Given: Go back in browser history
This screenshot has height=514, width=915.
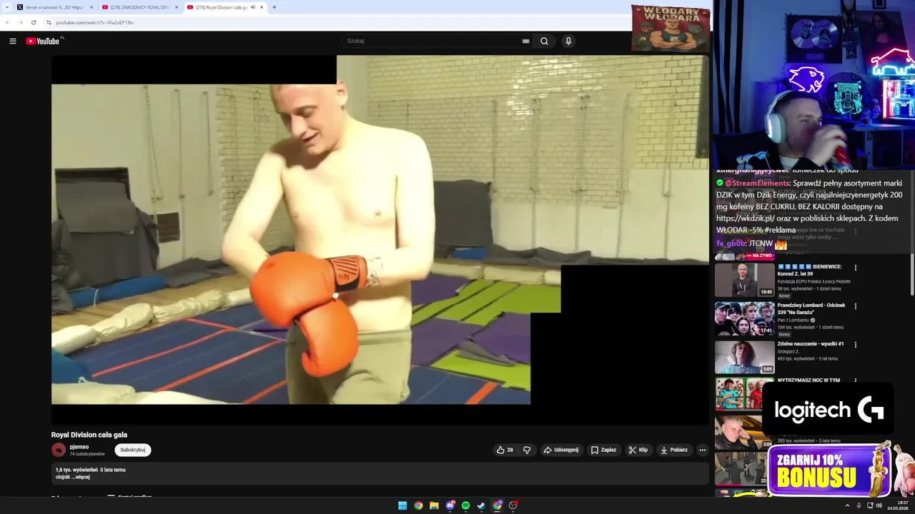Looking at the screenshot, I should (8, 22).
